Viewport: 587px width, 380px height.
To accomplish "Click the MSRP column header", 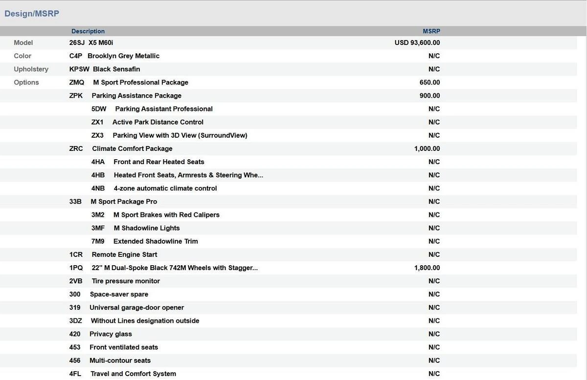I will 431,31.
